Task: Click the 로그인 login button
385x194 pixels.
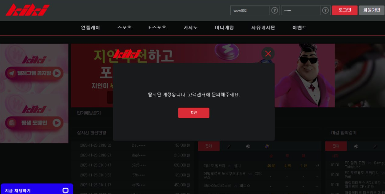Action: [344, 9]
